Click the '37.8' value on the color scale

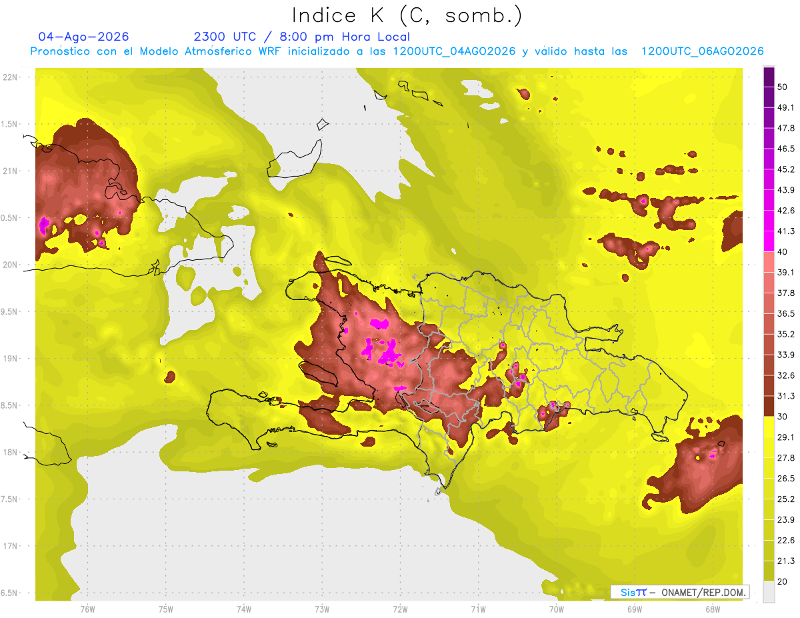point(786,293)
